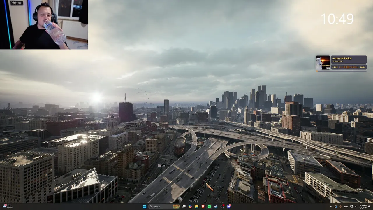Open Steam from the taskbar
The image size is (373, 210).
pos(216,206)
